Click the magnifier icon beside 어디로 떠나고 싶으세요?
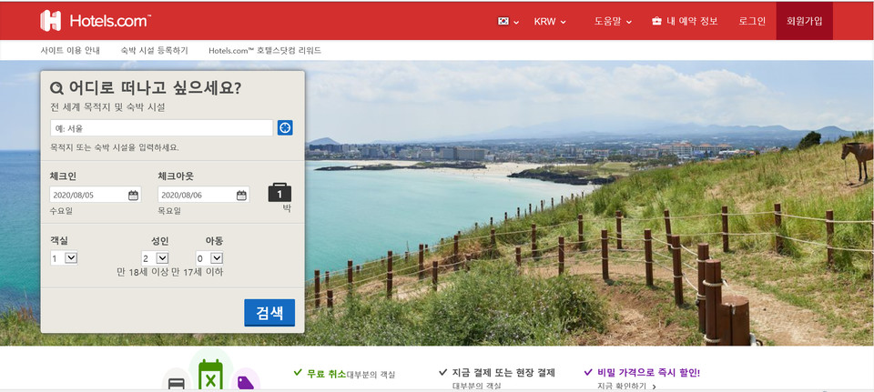This screenshot has width=874, height=392. click(56, 88)
